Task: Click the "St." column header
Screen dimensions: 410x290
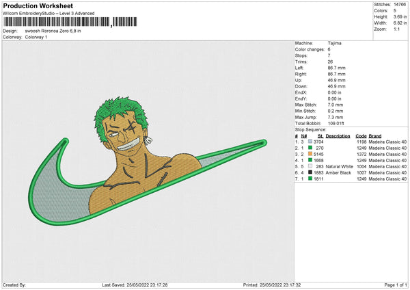Action: pyautogui.click(x=320, y=136)
